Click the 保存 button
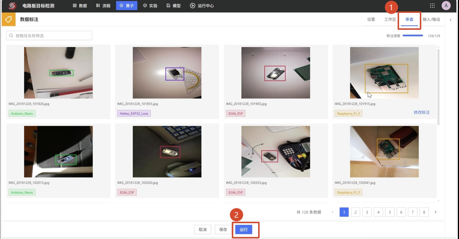 tap(223, 230)
